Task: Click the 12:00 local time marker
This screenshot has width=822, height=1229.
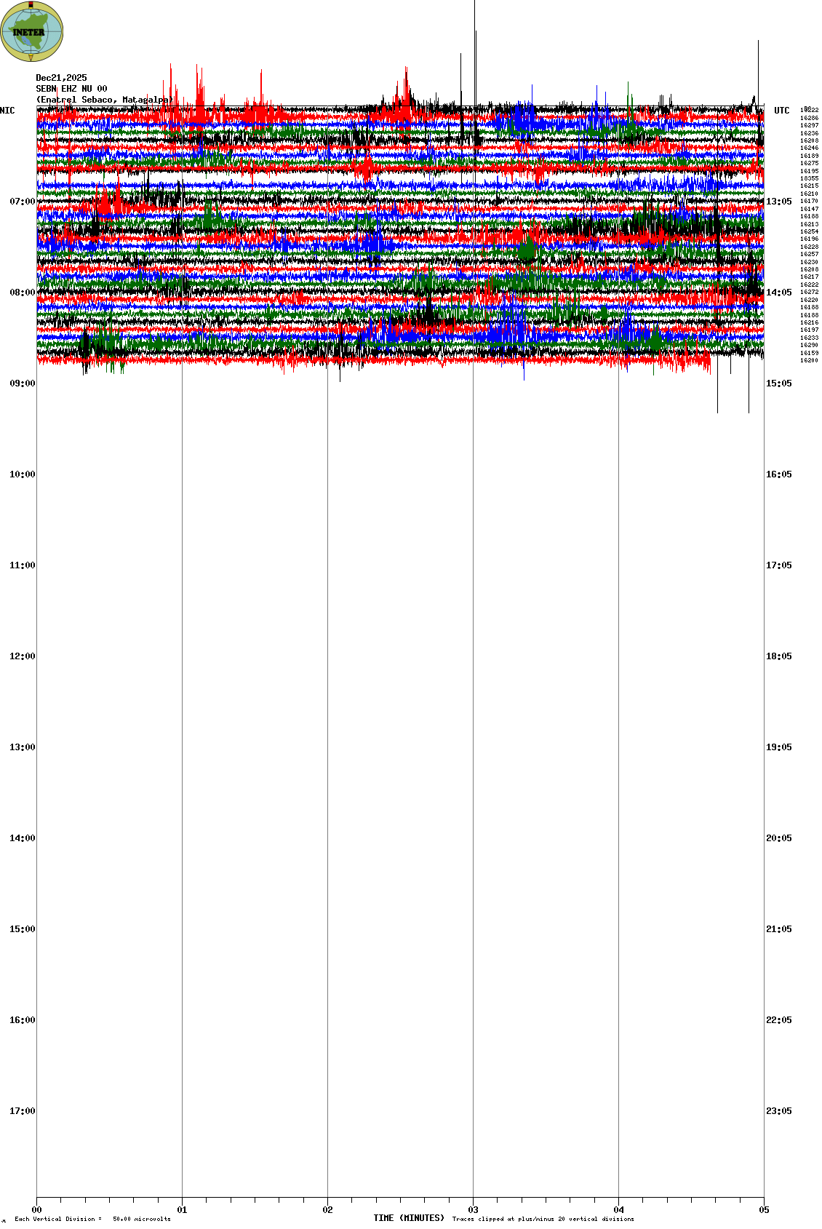Action: coord(22,656)
